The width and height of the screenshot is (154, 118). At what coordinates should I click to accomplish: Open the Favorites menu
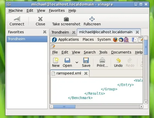point(57,11)
